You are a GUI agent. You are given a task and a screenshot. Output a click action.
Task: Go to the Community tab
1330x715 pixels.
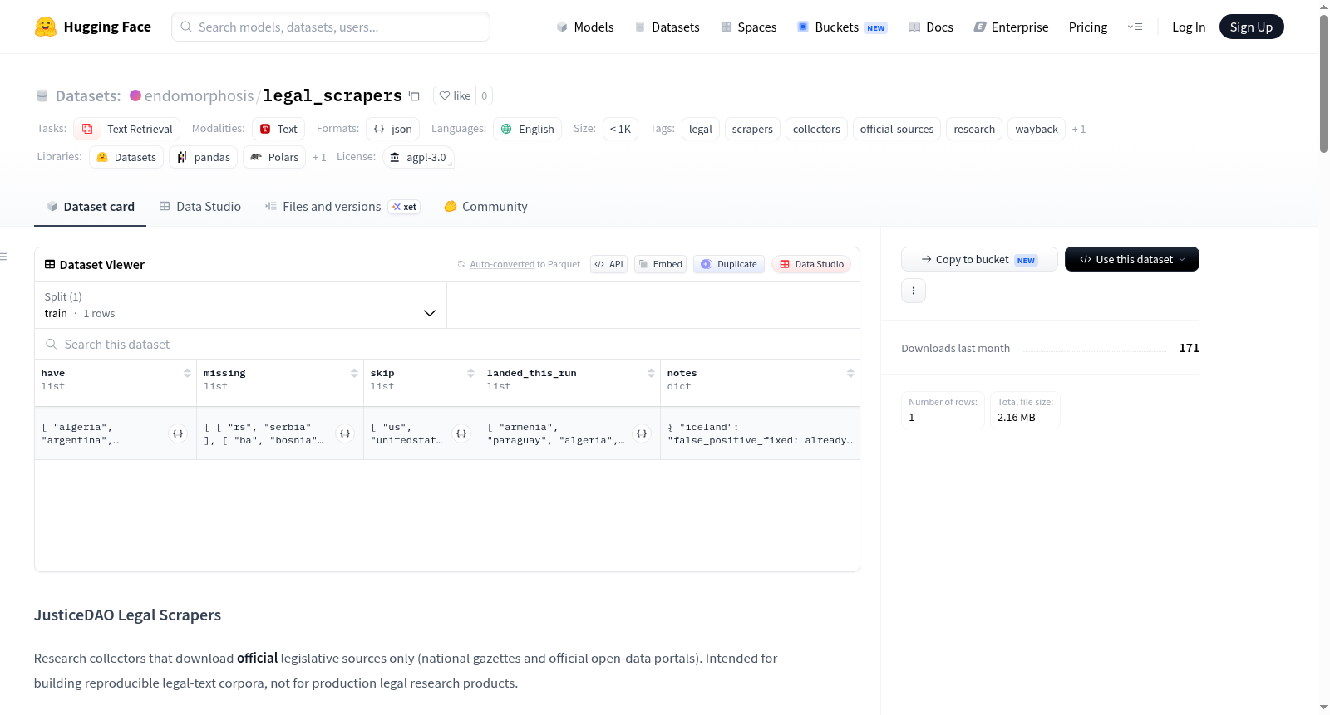point(486,207)
